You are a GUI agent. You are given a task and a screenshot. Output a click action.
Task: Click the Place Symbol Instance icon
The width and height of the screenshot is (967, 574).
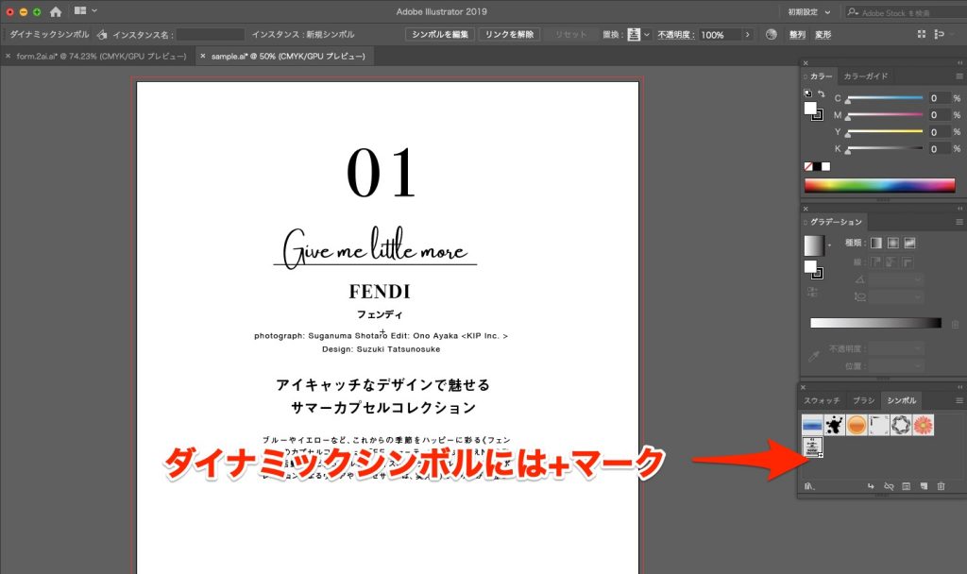871,486
